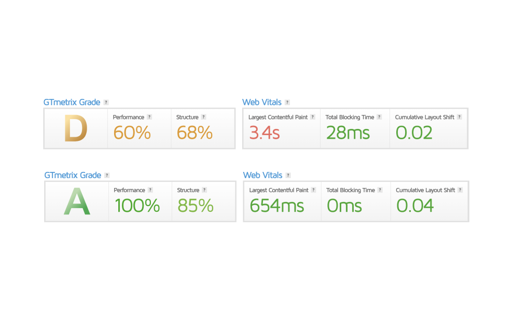This screenshot has width=514, height=320.
Task: Open the Web Vitals link on top report
Action: pyautogui.click(x=262, y=102)
